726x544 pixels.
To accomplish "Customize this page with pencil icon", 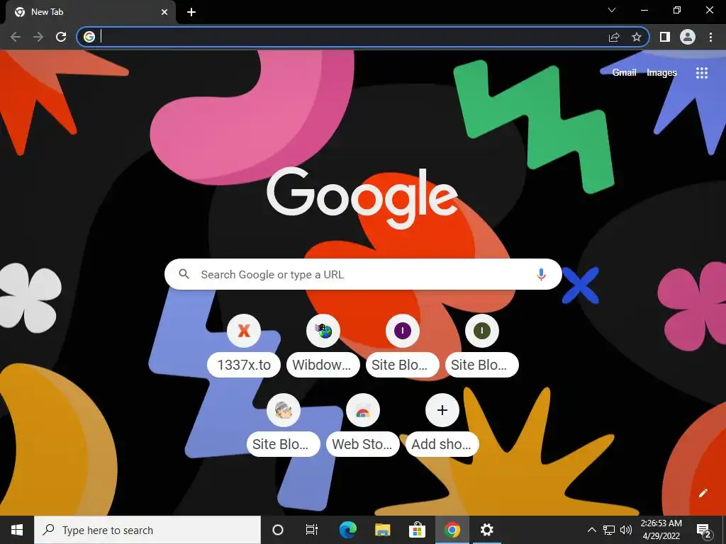I will coord(703,493).
